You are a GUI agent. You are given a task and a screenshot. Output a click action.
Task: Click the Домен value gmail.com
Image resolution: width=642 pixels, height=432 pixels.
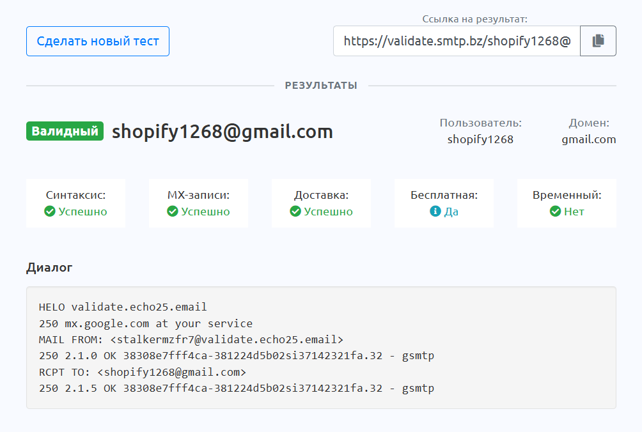click(589, 139)
